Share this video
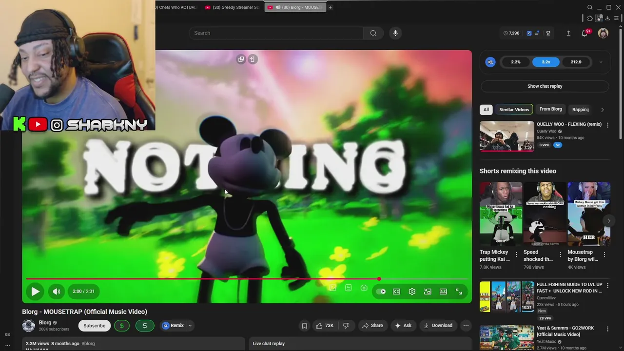624x351 pixels. click(x=372, y=326)
